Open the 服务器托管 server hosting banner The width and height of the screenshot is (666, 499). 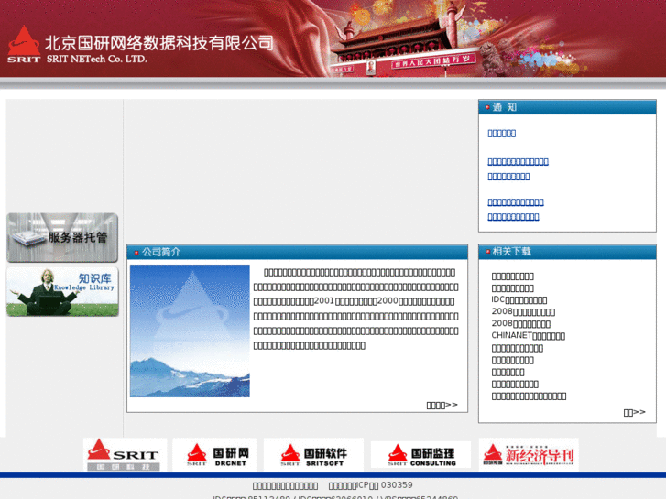click(62, 237)
